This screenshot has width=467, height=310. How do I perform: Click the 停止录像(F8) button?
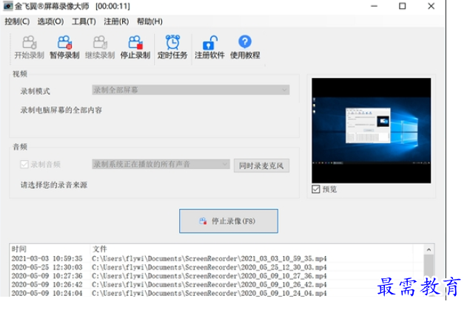(x=229, y=221)
